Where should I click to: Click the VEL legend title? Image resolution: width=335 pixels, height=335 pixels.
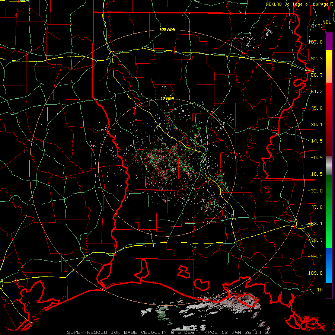pyautogui.click(x=327, y=22)
